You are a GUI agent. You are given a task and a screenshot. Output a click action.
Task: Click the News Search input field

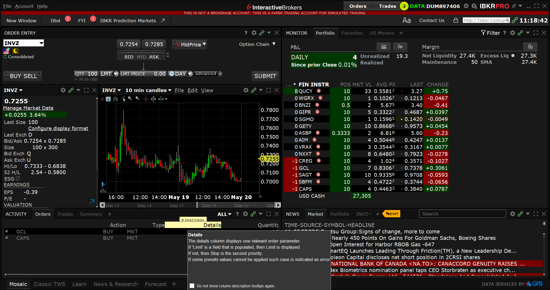462,214
